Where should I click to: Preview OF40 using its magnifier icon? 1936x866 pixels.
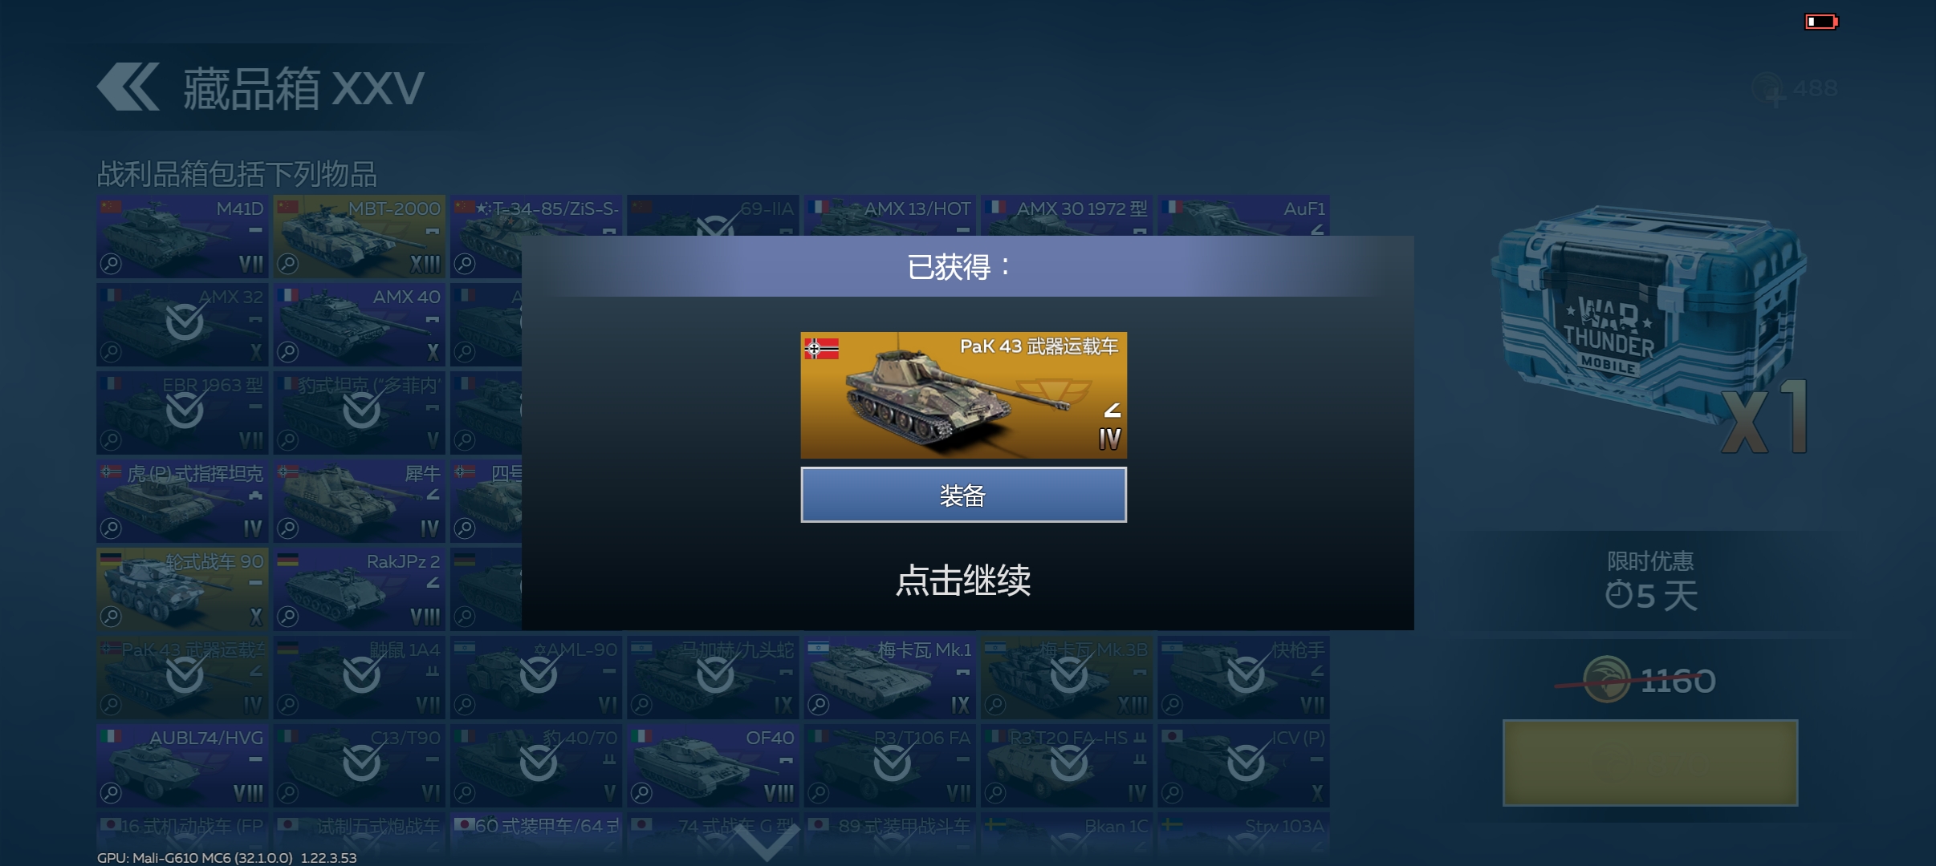(x=641, y=793)
